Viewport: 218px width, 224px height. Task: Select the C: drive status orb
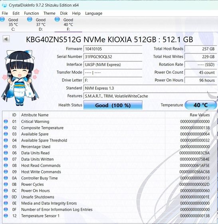(2, 19)
